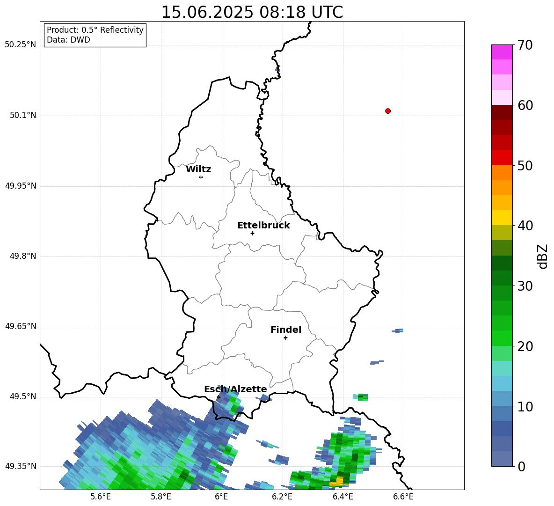Click the 6°E longitude label
This screenshot has height=506, width=554.
(x=221, y=497)
